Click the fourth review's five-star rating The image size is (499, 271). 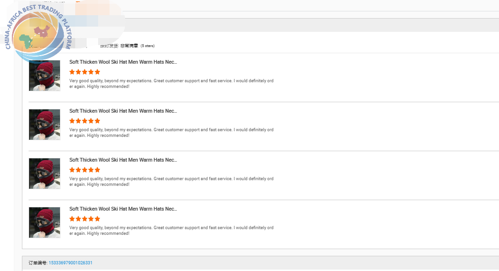point(85,219)
